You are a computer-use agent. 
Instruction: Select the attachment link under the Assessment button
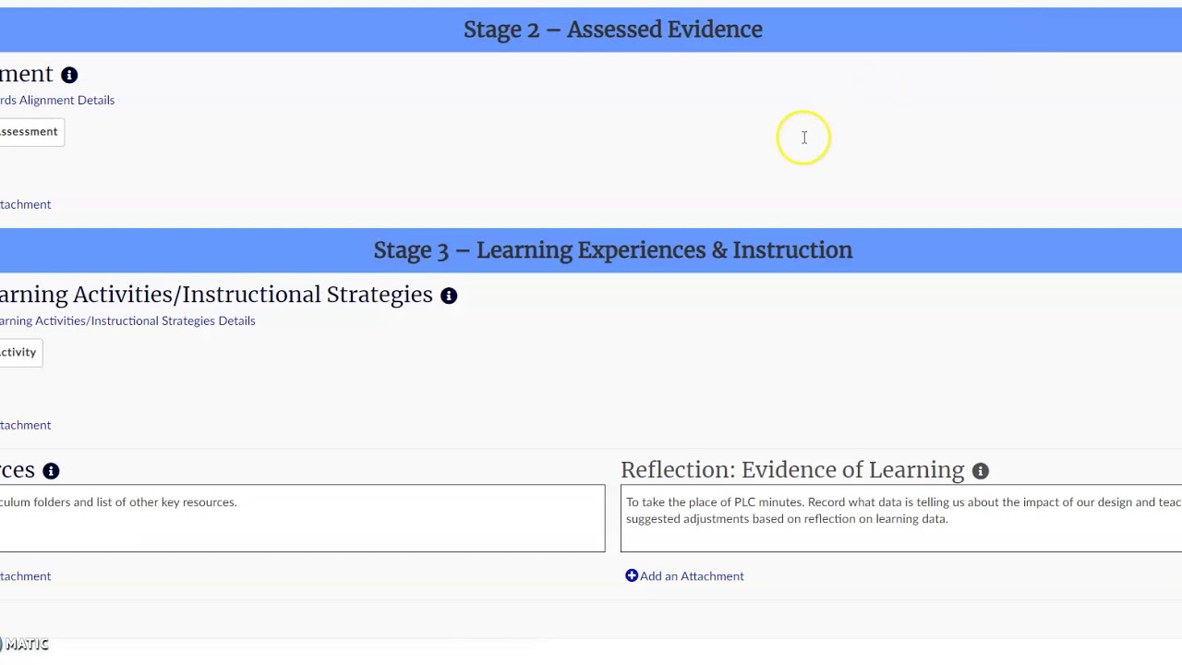[25, 204]
